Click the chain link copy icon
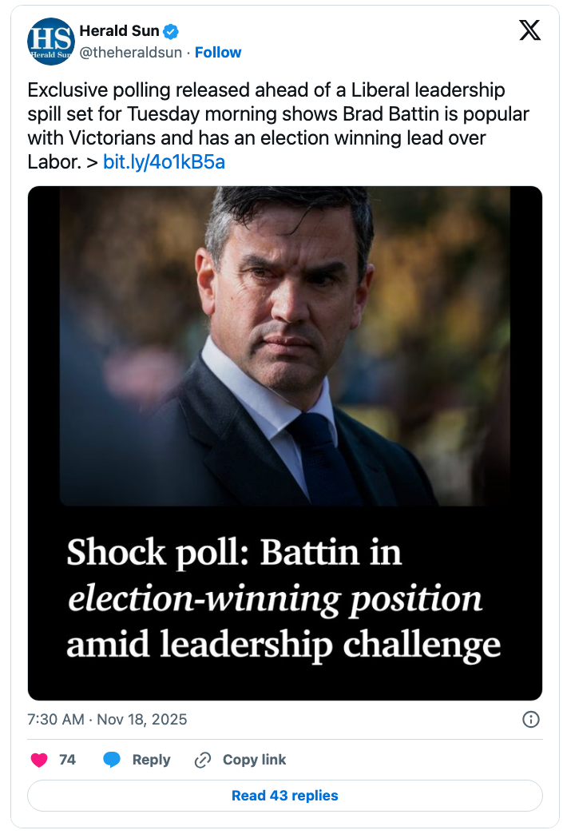 pos(203,760)
